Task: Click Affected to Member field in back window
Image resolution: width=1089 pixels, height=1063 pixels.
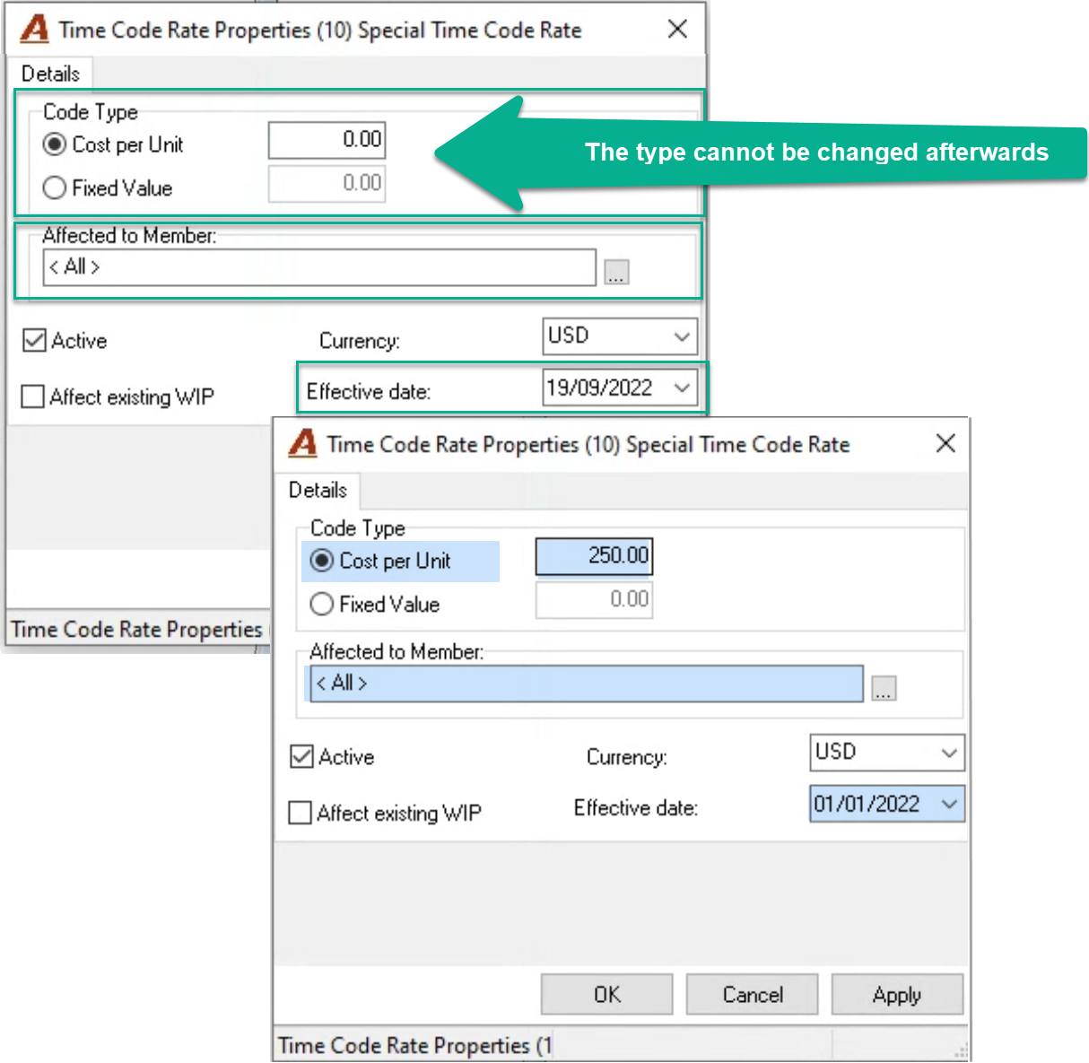Action: click(319, 267)
